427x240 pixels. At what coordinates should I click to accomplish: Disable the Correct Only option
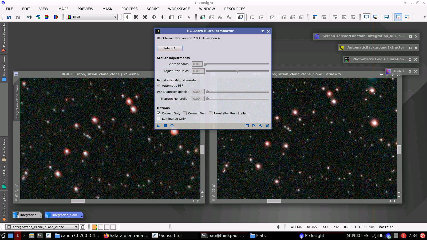coord(159,113)
